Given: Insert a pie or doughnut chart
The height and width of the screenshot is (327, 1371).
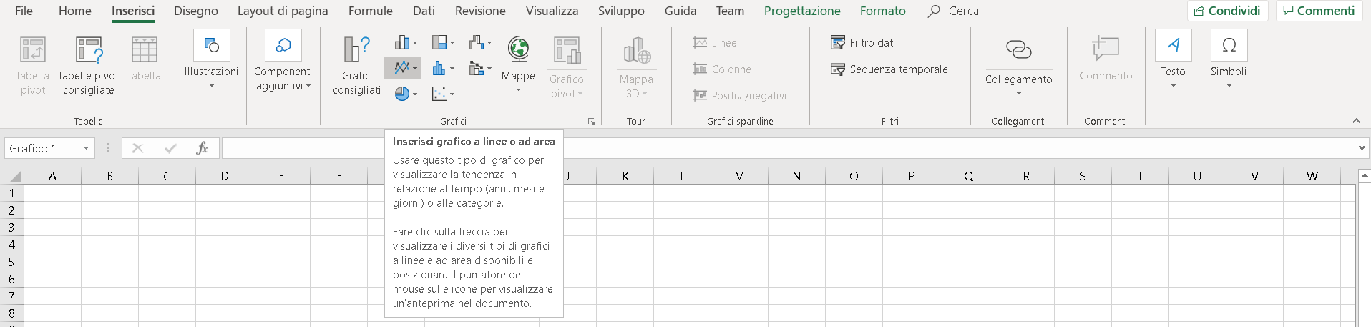Looking at the screenshot, I should coord(406,94).
